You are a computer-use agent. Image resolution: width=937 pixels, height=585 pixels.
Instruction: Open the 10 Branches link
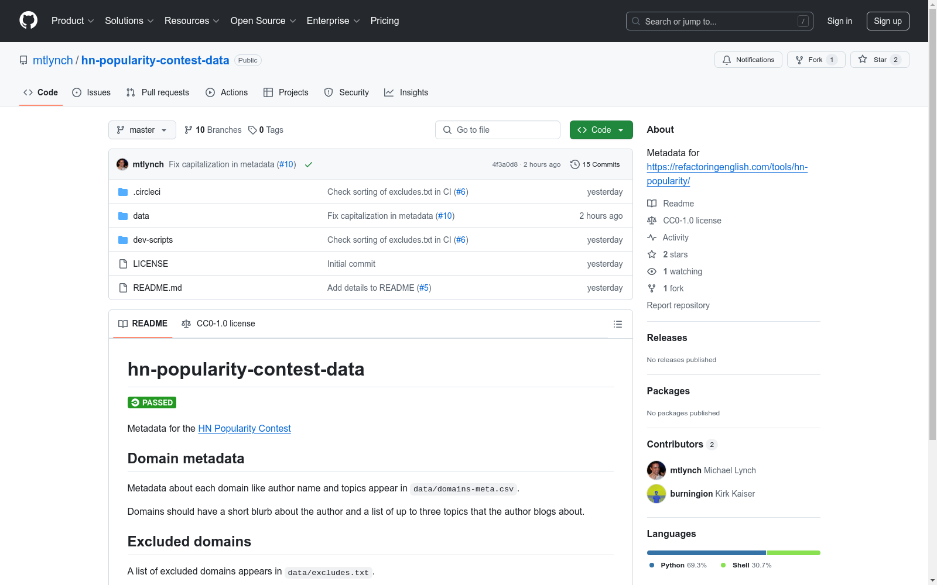(213, 130)
